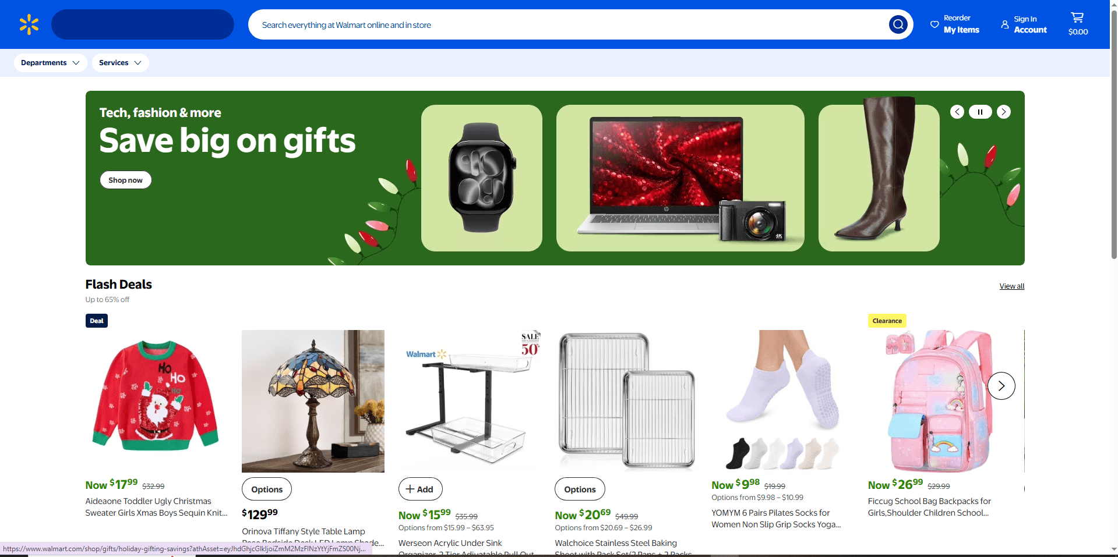Viewport: 1118px width, 557px height.
Task: Open the Christmas sweater product thumbnail
Action: [156, 401]
